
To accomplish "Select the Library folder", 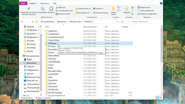I will click(x=51, y=65).
